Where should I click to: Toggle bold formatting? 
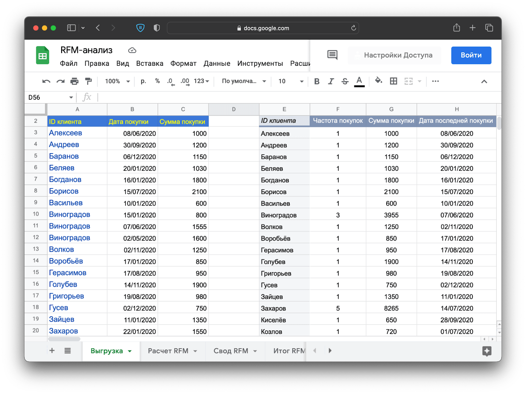click(317, 81)
